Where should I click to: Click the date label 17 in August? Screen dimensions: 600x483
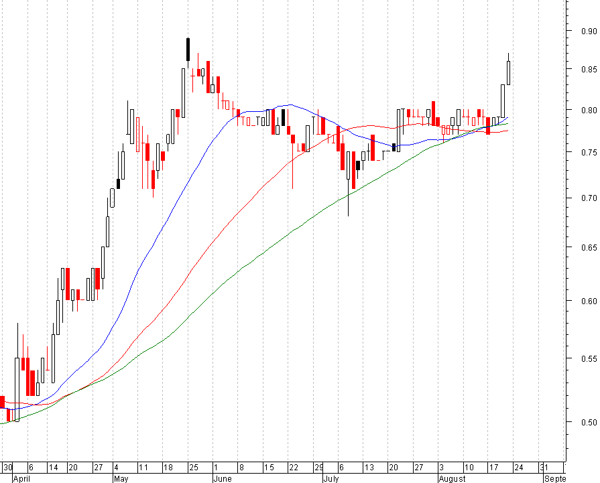[493, 468]
